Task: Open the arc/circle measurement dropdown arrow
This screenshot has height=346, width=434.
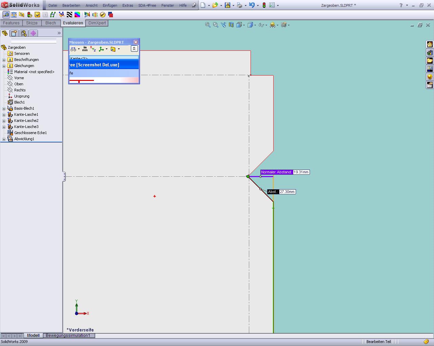Action: [x=79, y=49]
